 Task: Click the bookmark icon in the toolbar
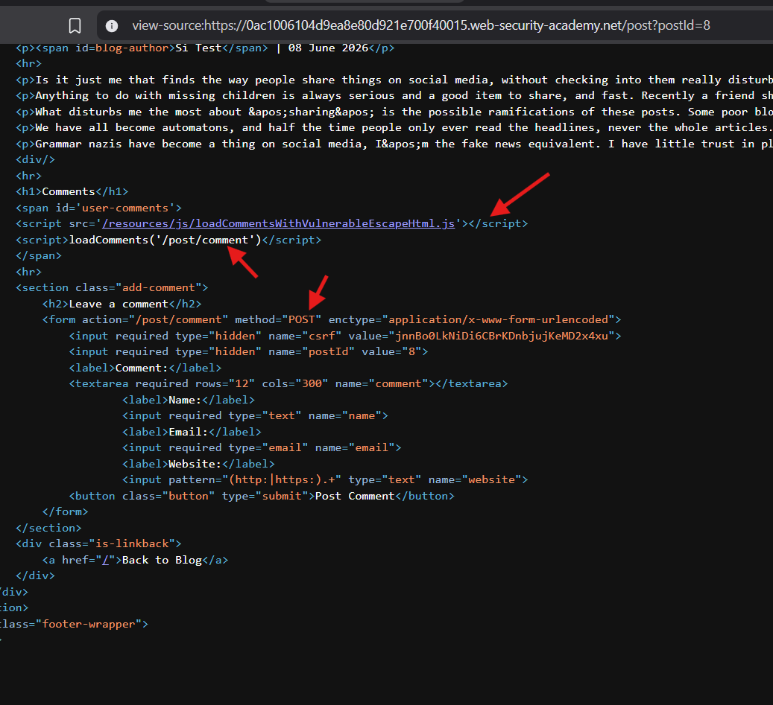(x=75, y=25)
